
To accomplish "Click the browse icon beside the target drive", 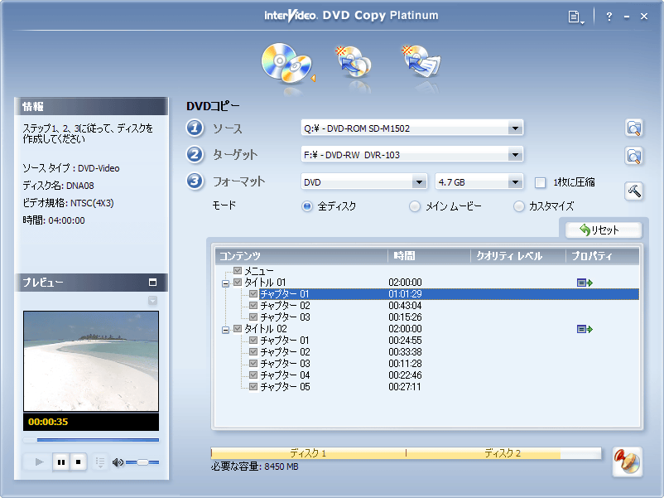I will (633, 155).
